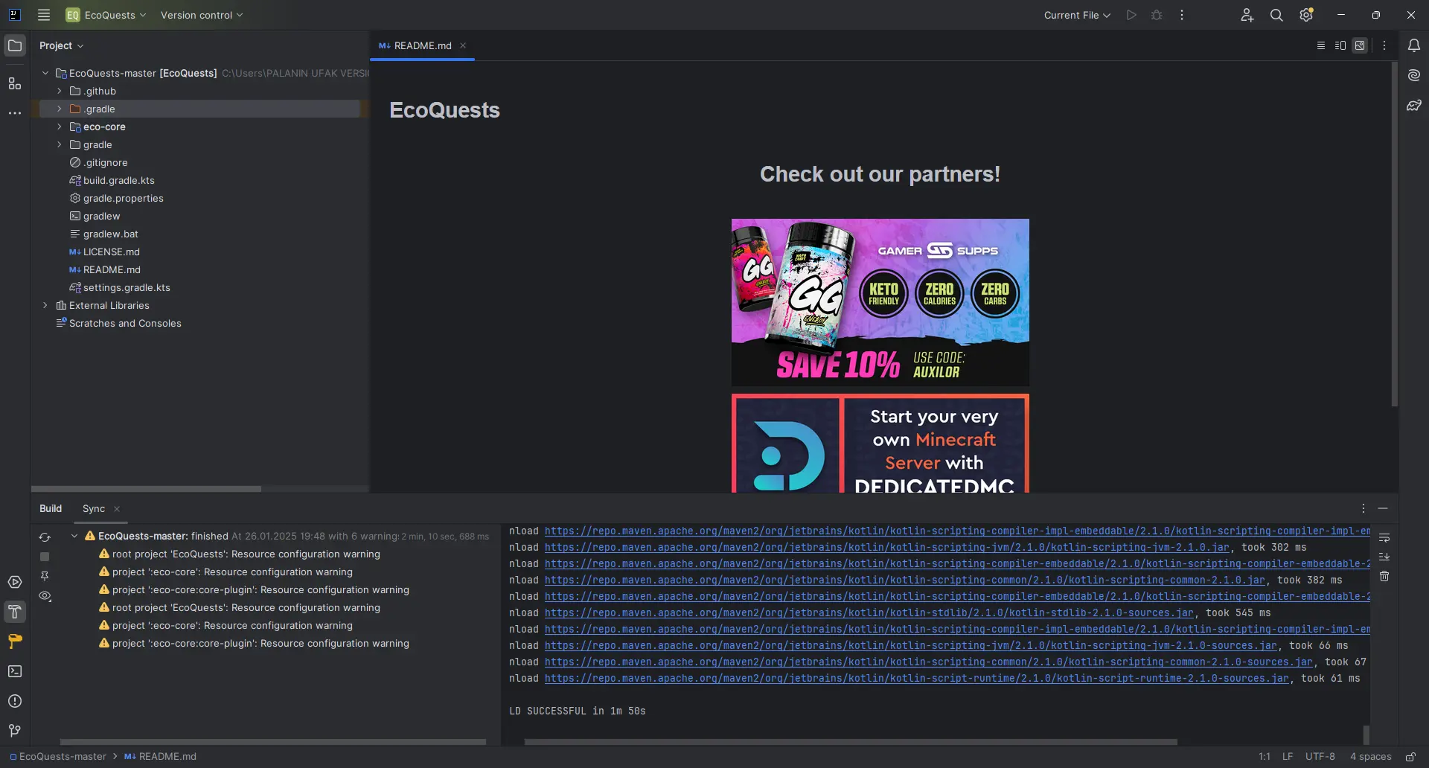Open the Problems tool window
1429x768 pixels.
15,701
